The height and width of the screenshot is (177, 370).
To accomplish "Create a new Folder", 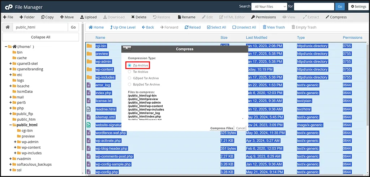I will click(x=27, y=17).
